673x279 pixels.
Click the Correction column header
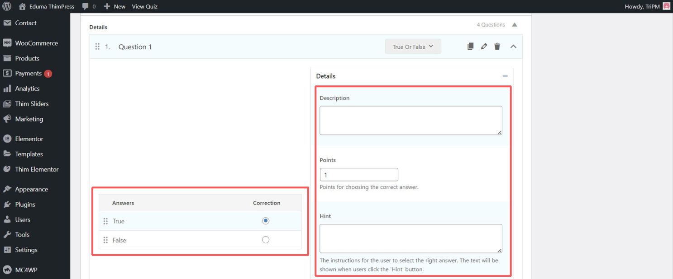267,203
